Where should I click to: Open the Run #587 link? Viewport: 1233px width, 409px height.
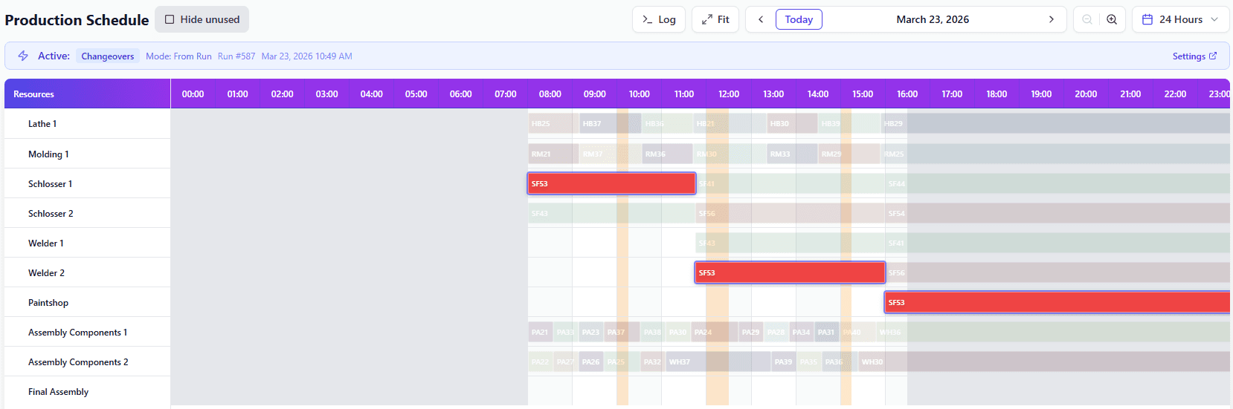click(x=236, y=56)
